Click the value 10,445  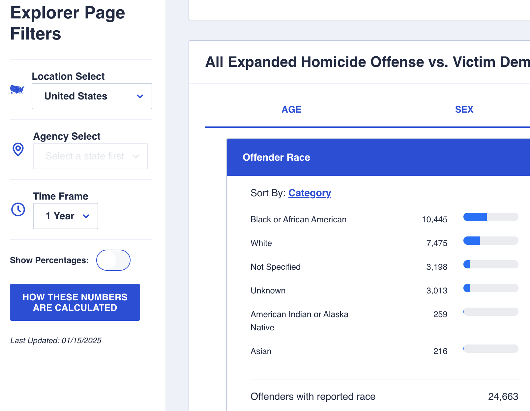[x=434, y=219]
